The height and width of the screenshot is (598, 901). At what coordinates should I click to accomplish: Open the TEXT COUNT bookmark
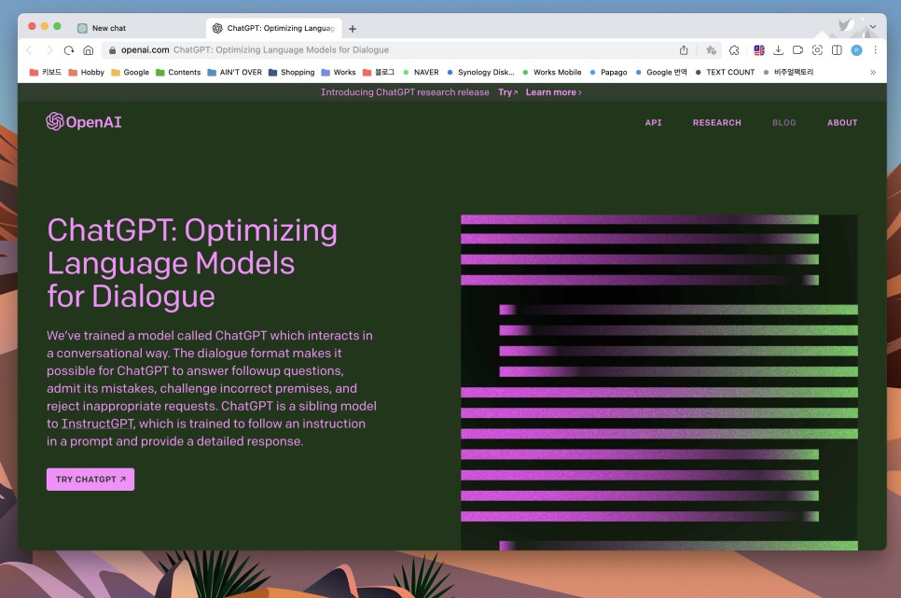tap(725, 73)
